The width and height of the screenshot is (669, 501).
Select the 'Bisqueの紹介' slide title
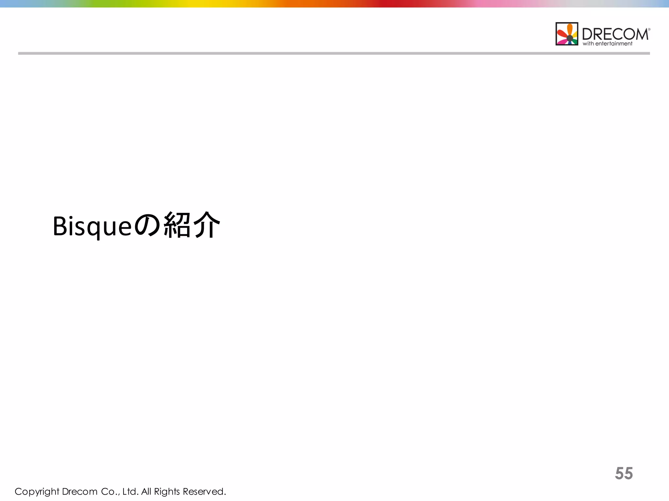[x=137, y=225]
